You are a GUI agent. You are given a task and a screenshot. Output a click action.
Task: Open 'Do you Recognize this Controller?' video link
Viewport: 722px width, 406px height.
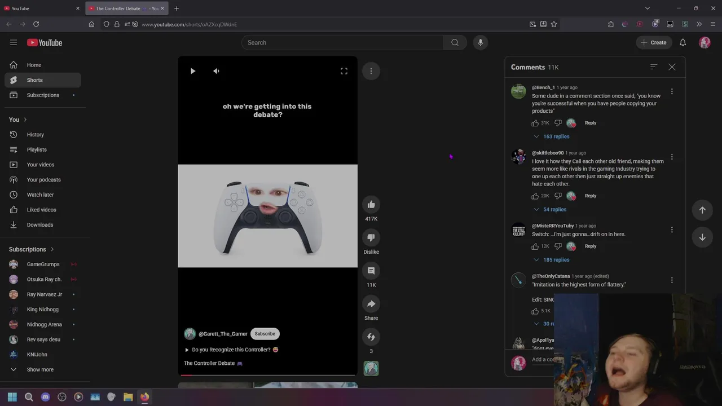click(231, 350)
